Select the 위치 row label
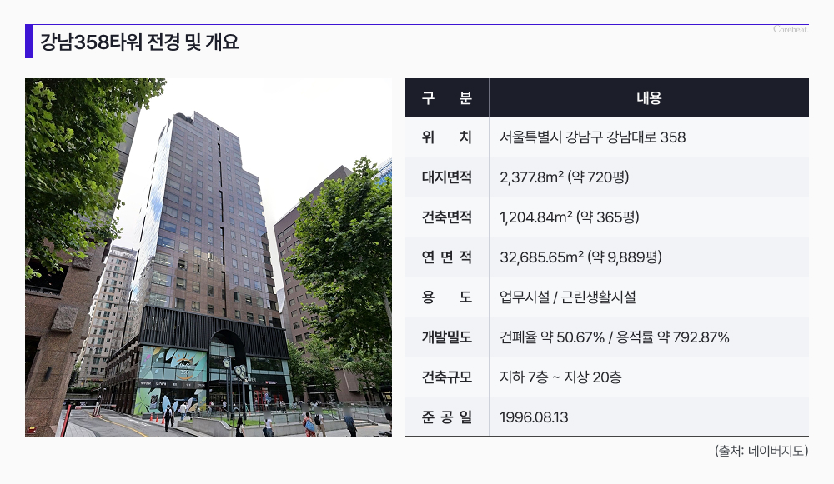 pos(447,137)
